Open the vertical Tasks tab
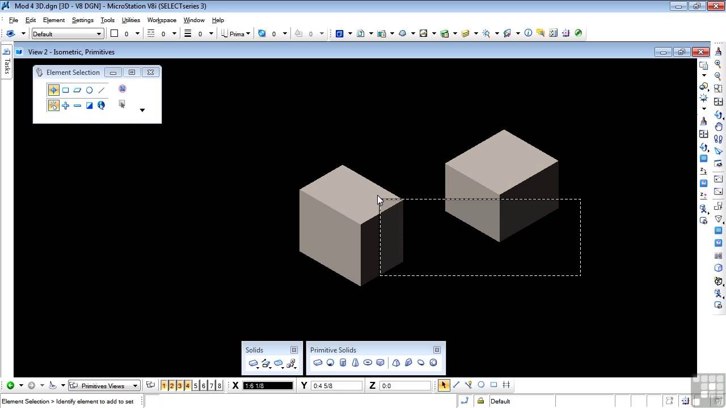The height and width of the screenshot is (408, 726). (x=7, y=62)
